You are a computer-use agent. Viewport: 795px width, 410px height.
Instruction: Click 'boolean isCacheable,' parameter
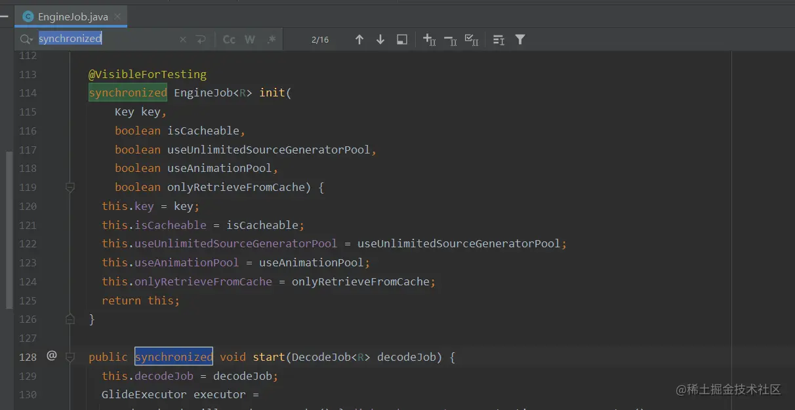point(180,131)
